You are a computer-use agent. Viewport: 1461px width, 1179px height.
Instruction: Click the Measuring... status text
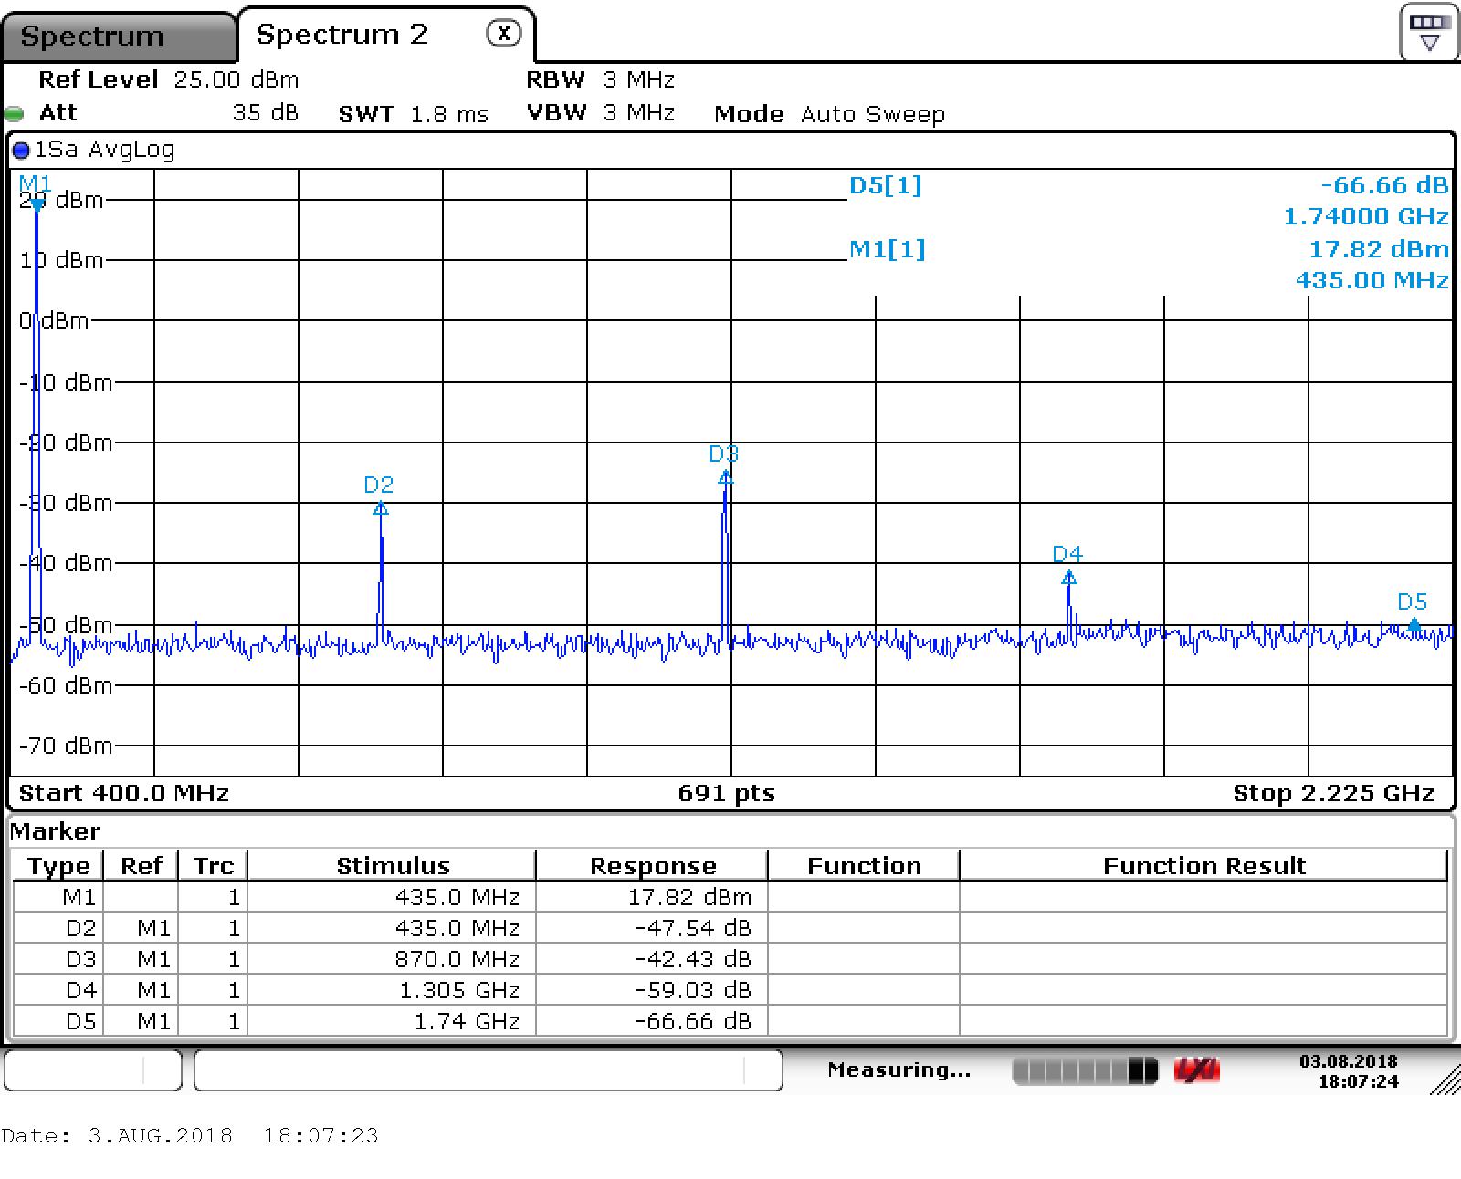[899, 1069]
